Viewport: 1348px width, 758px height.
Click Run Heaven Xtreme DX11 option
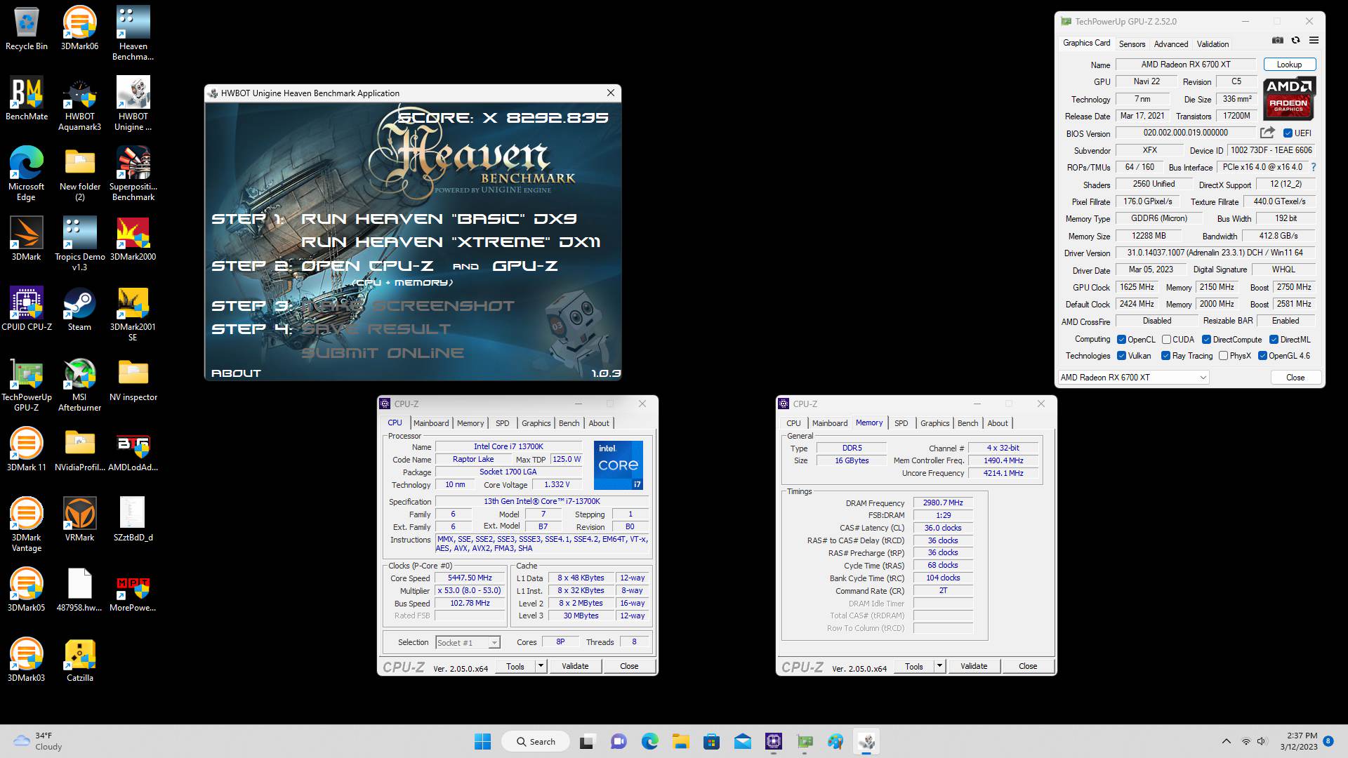(x=451, y=241)
